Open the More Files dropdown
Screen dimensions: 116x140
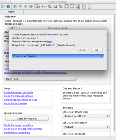(x=40, y=79)
